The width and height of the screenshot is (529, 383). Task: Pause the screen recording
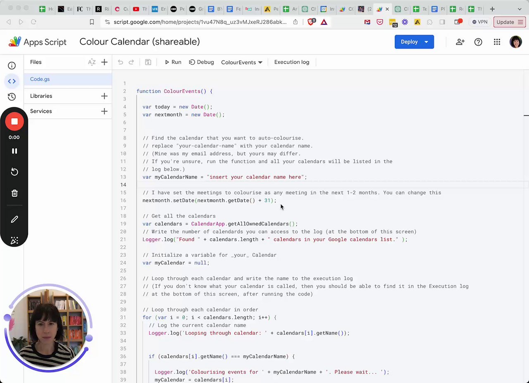click(14, 151)
